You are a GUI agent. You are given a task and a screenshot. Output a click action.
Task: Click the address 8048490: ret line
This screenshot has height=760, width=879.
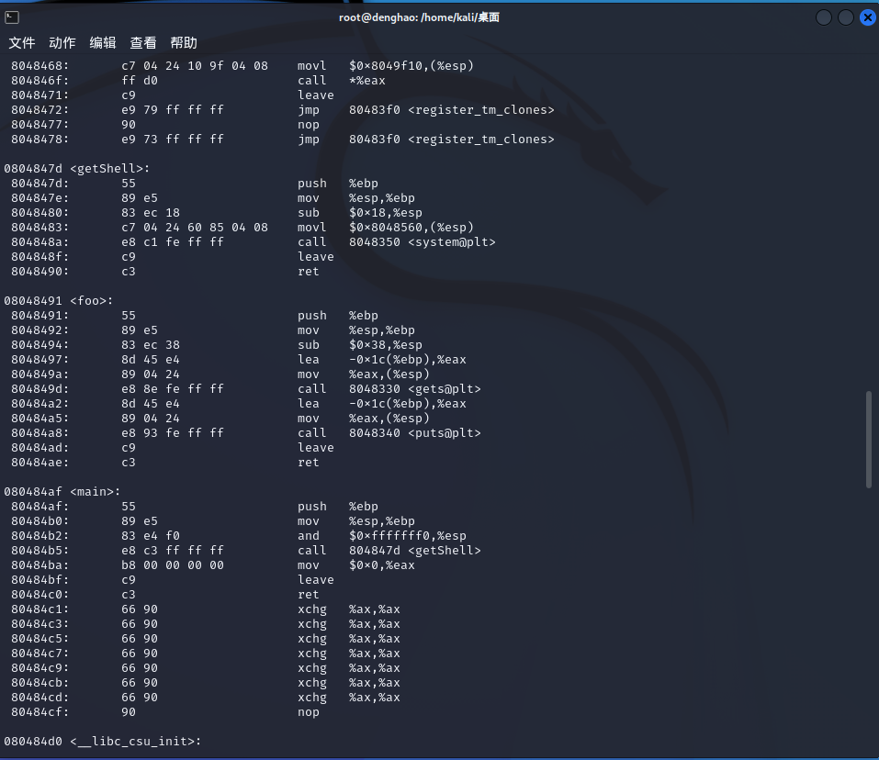(x=164, y=272)
